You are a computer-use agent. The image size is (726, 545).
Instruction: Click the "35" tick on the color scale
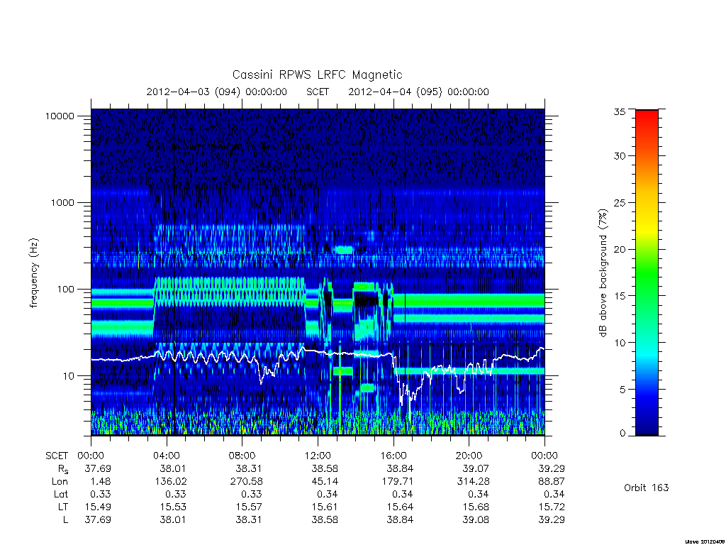(x=619, y=111)
